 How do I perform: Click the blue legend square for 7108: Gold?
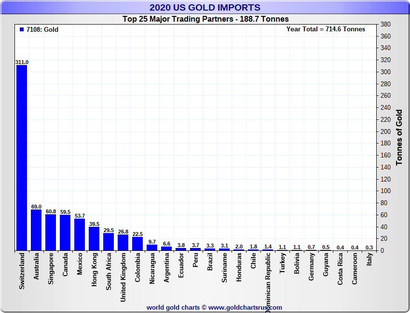[x=21, y=29]
